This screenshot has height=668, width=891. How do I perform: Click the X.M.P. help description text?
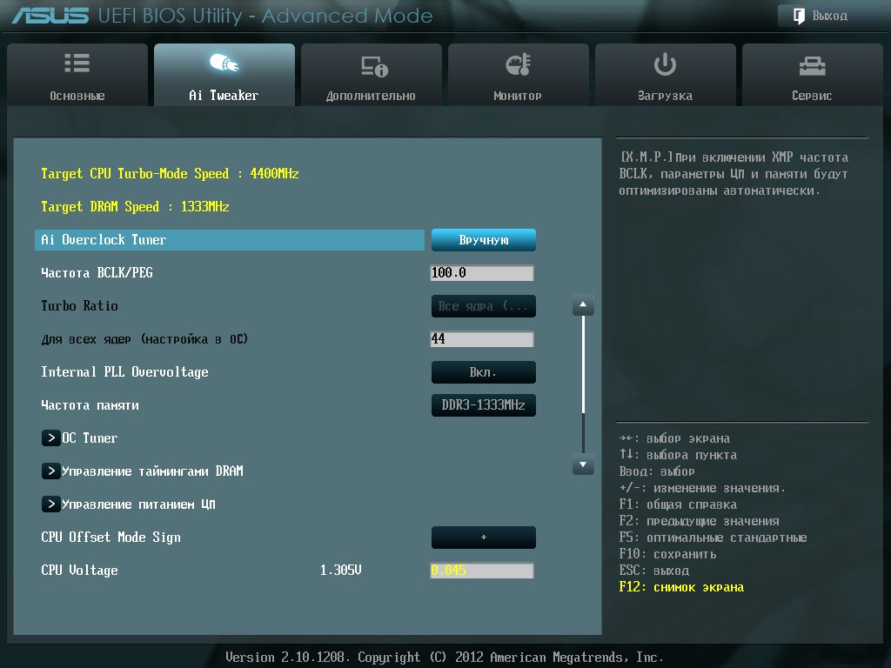click(x=734, y=174)
